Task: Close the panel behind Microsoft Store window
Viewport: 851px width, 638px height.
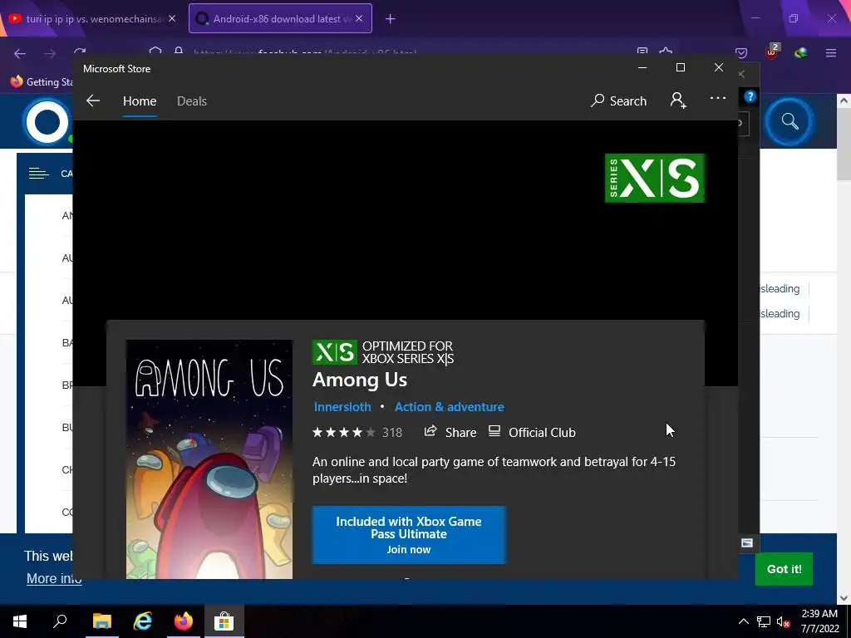Action: (x=741, y=74)
